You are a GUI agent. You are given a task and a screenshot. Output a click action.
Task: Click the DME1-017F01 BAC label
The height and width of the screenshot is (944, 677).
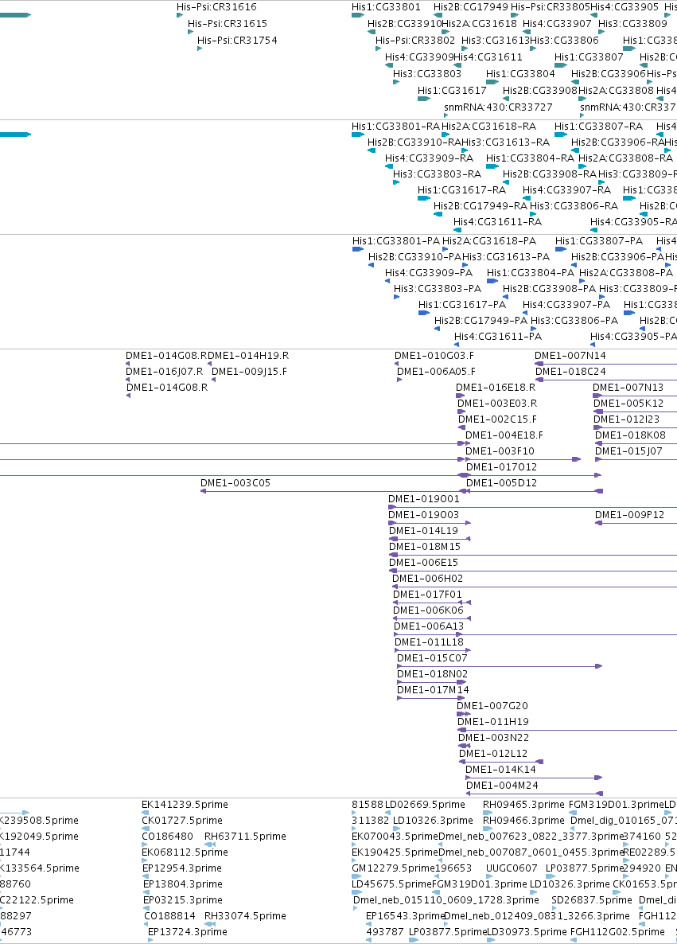[x=428, y=595]
